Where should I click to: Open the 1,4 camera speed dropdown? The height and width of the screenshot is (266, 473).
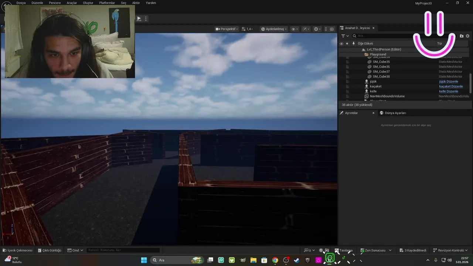tap(248, 29)
